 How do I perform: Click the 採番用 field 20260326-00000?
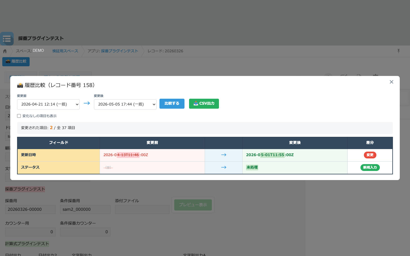30,210
